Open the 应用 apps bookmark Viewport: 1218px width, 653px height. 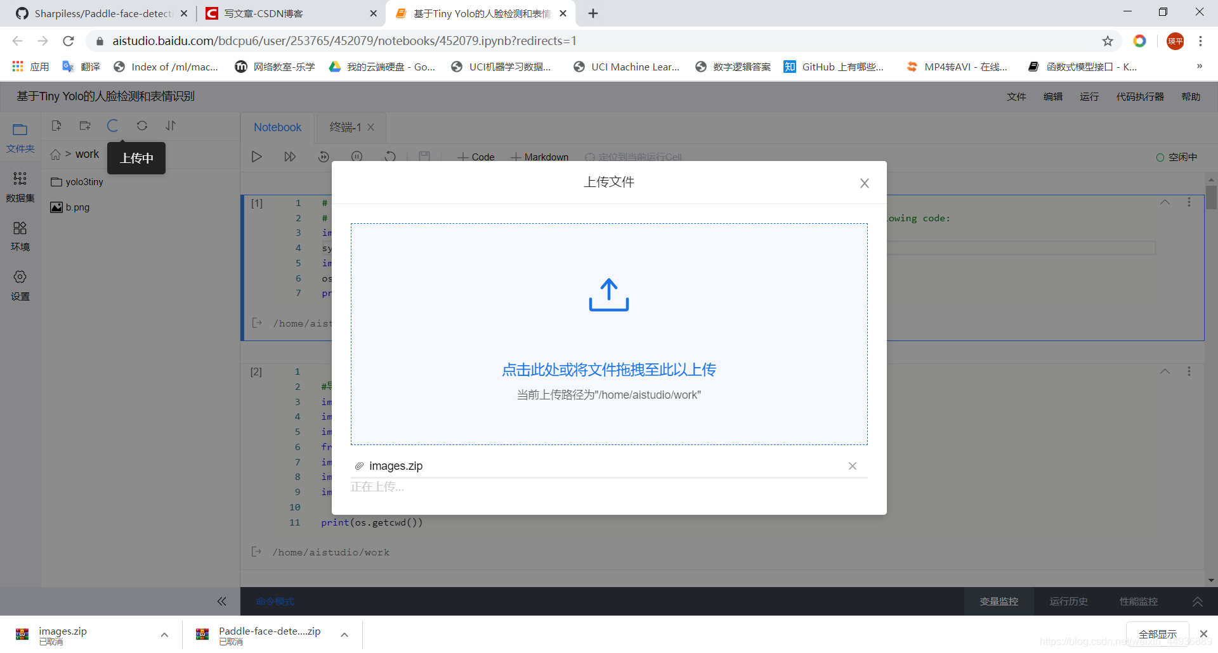[x=30, y=67]
